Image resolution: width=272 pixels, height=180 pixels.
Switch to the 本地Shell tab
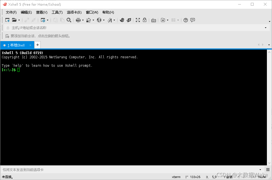coord(16,45)
